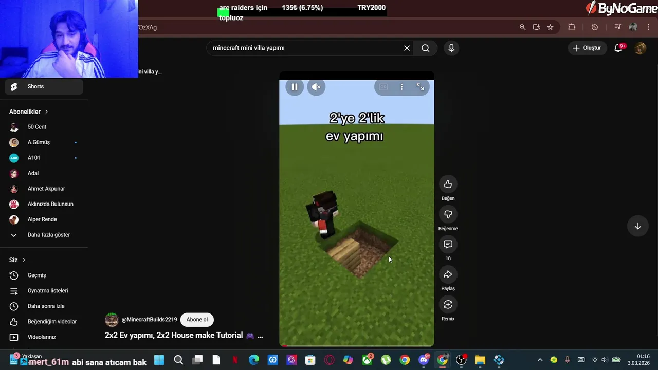Open the Chrome profile avatar
This screenshot has width=658, height=370.
pyautogui.click(x=633, y=27)
